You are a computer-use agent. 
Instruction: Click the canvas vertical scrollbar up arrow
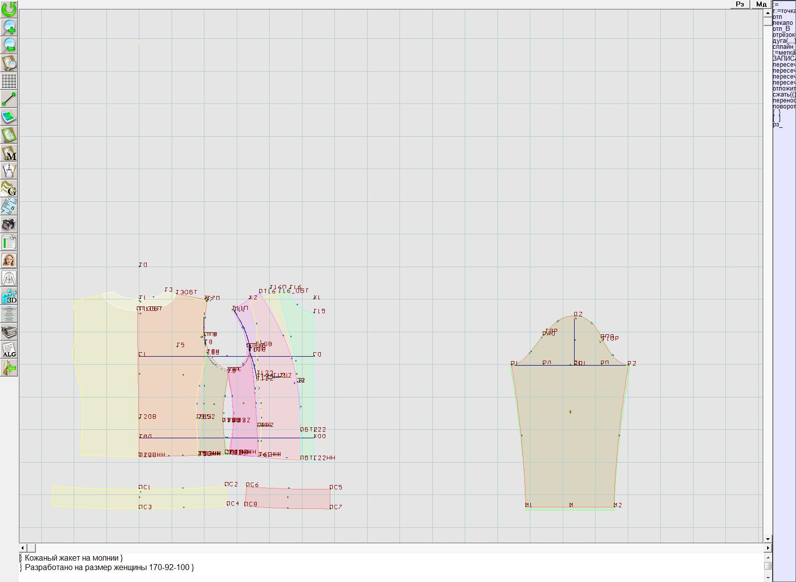point(768,12)
